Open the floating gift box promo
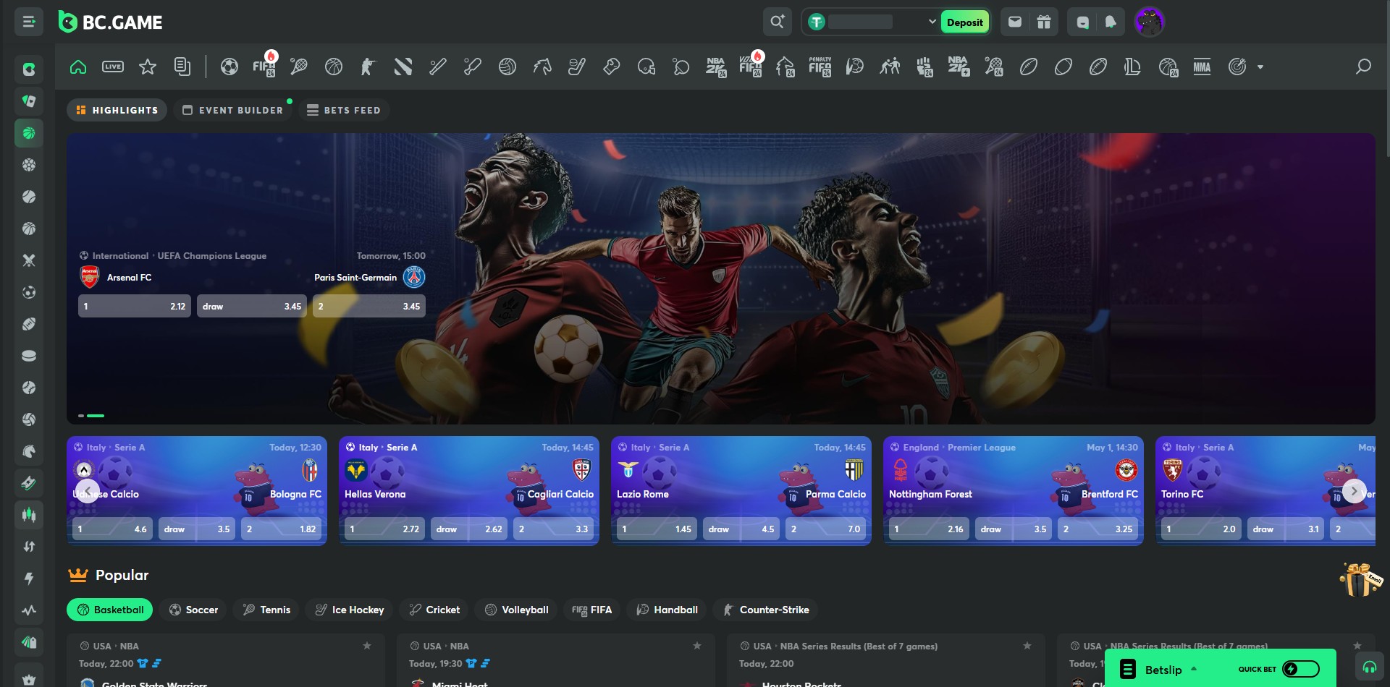Viewport: 1390px width, 687px height. 1360,579
